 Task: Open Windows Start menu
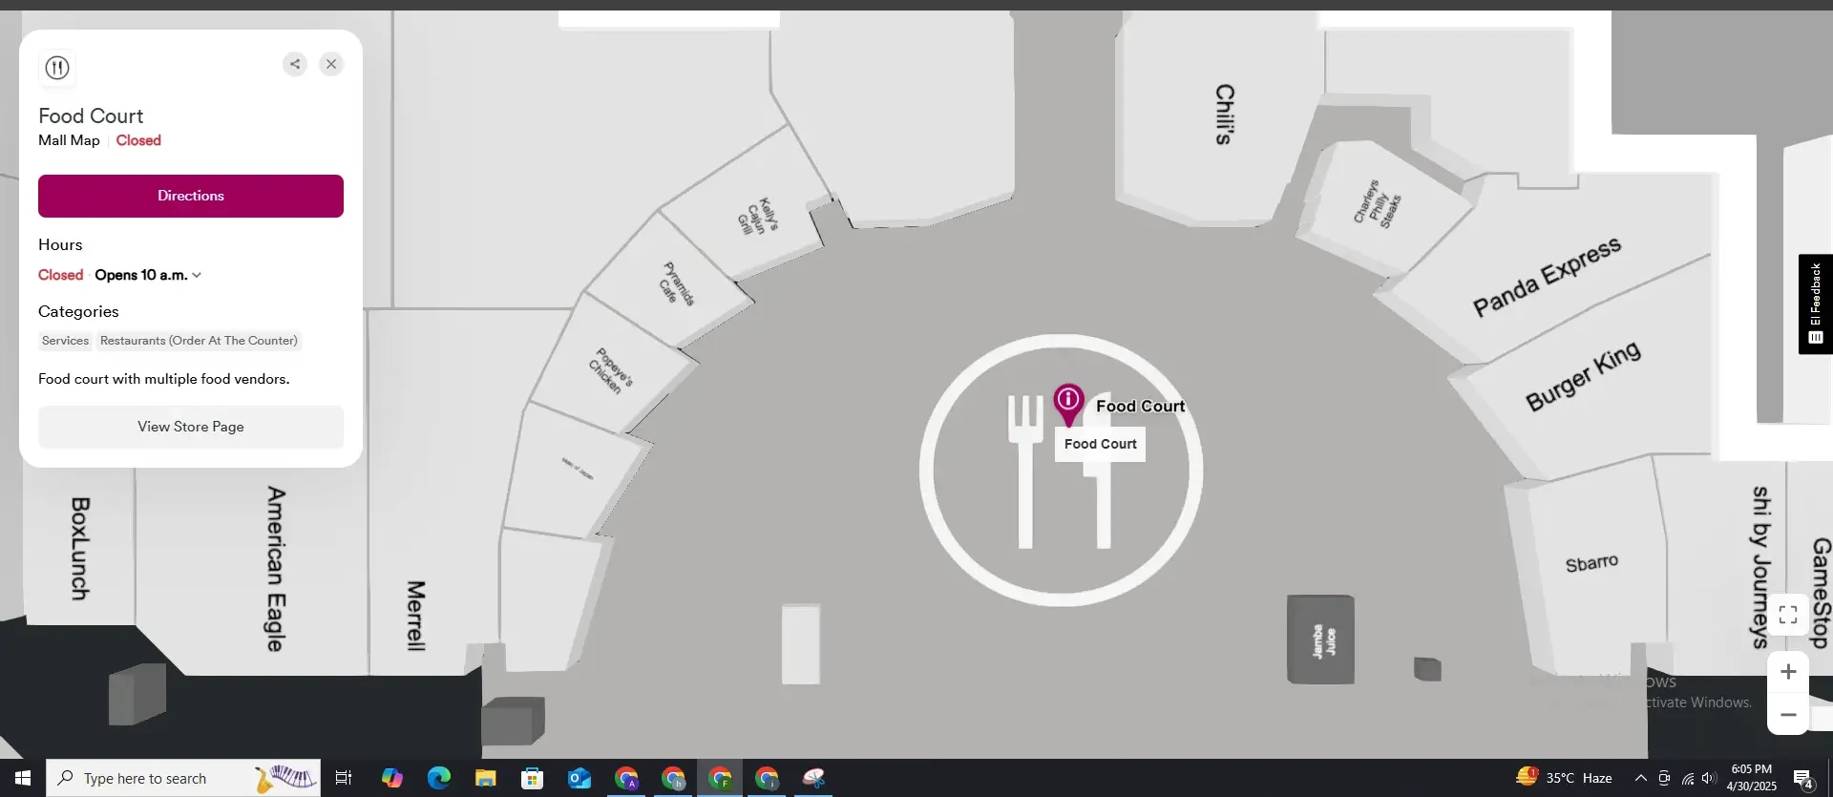pyautogui.click(x=23, y=778)
